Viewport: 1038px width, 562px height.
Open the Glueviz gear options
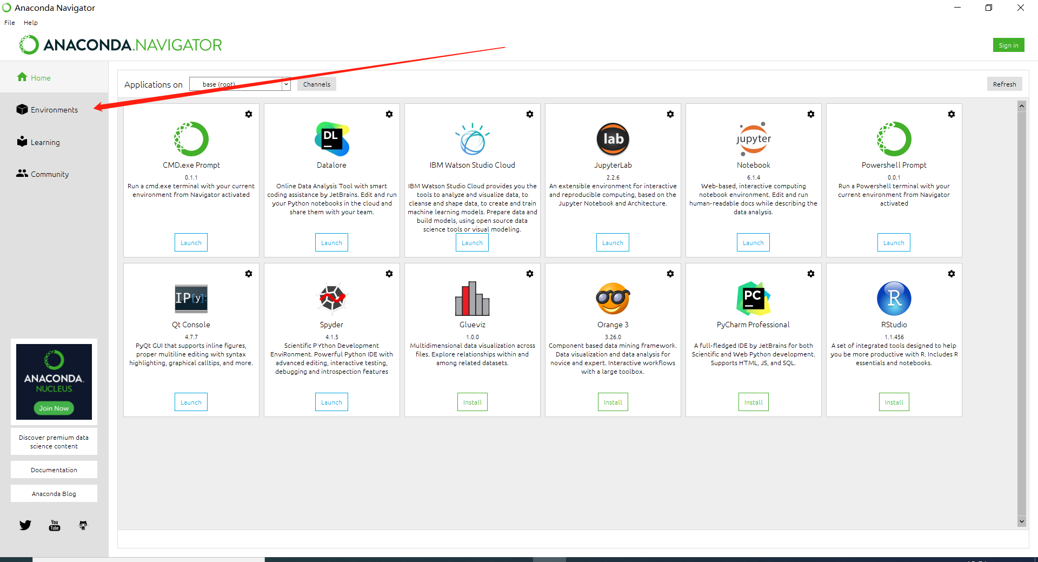(x=530, y=274)
